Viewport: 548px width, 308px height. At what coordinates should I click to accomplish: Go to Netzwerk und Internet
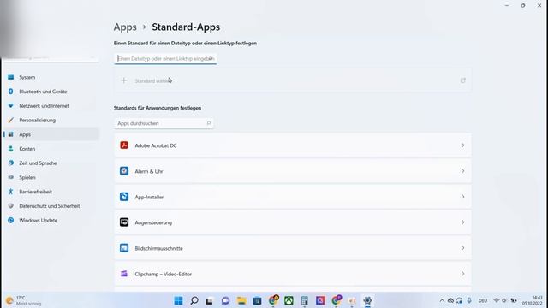click(51, 106)
